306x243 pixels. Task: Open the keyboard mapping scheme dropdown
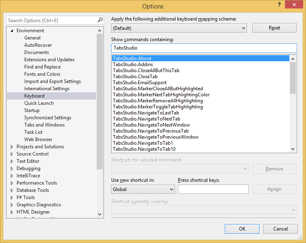point(179,28)
